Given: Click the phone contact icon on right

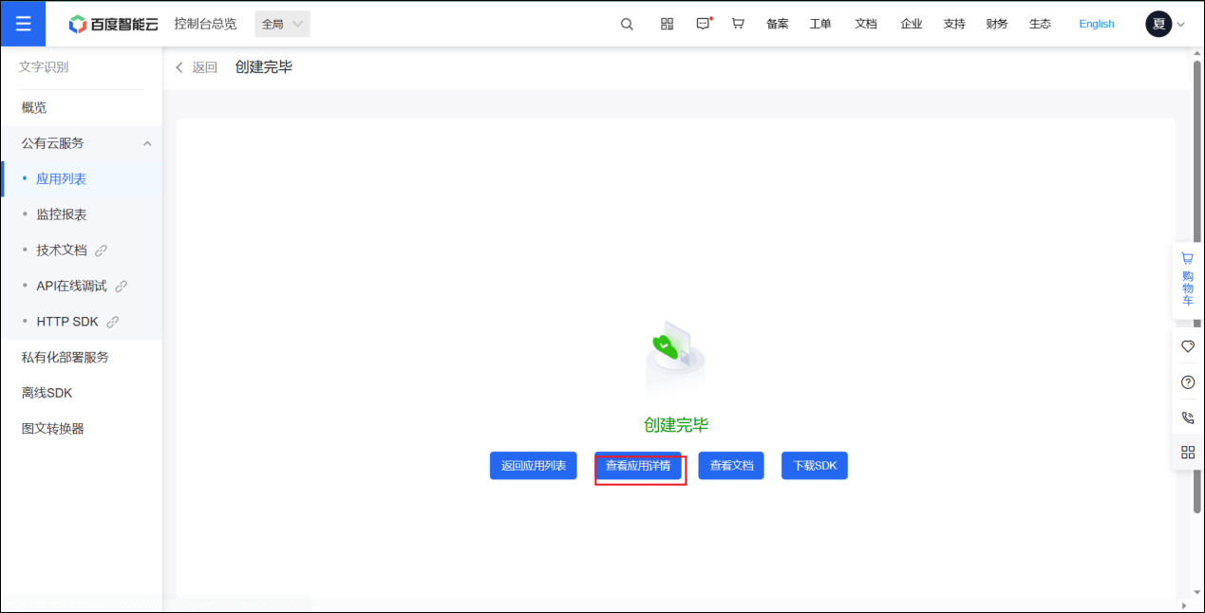Looking at the screenshot, I should 1187,418.
